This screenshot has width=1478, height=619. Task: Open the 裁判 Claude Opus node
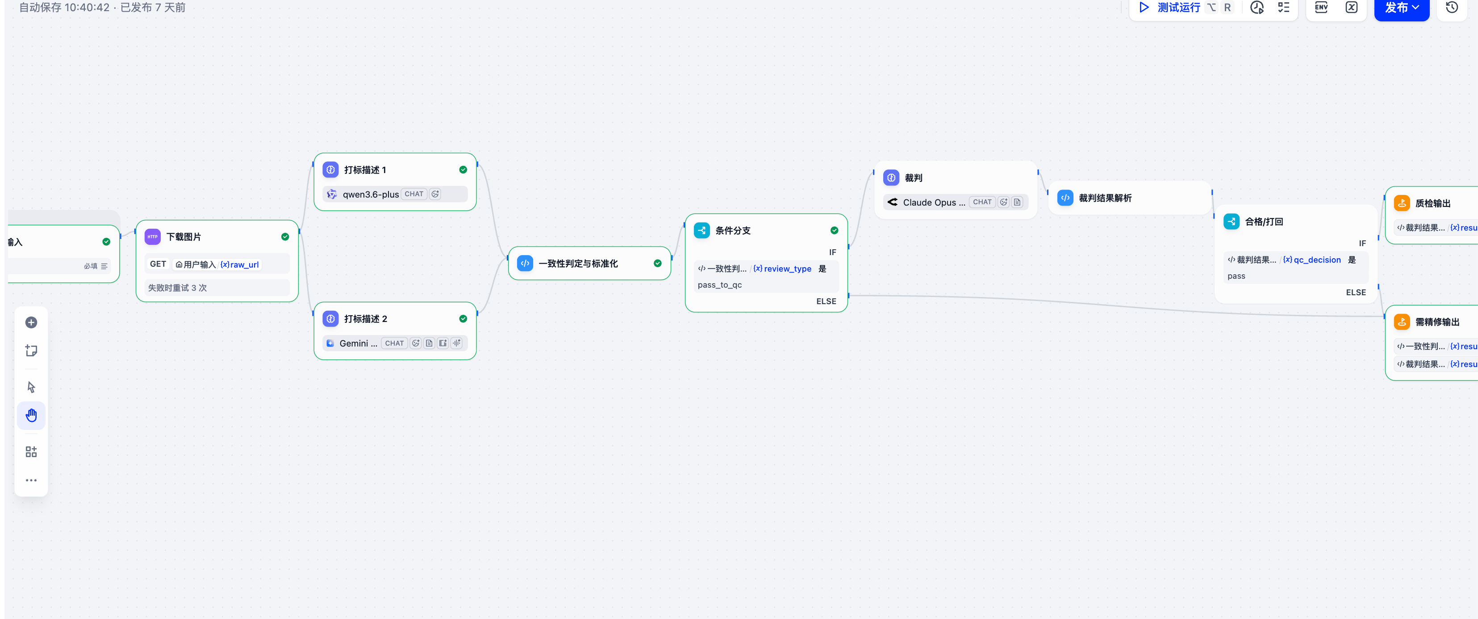955,190
